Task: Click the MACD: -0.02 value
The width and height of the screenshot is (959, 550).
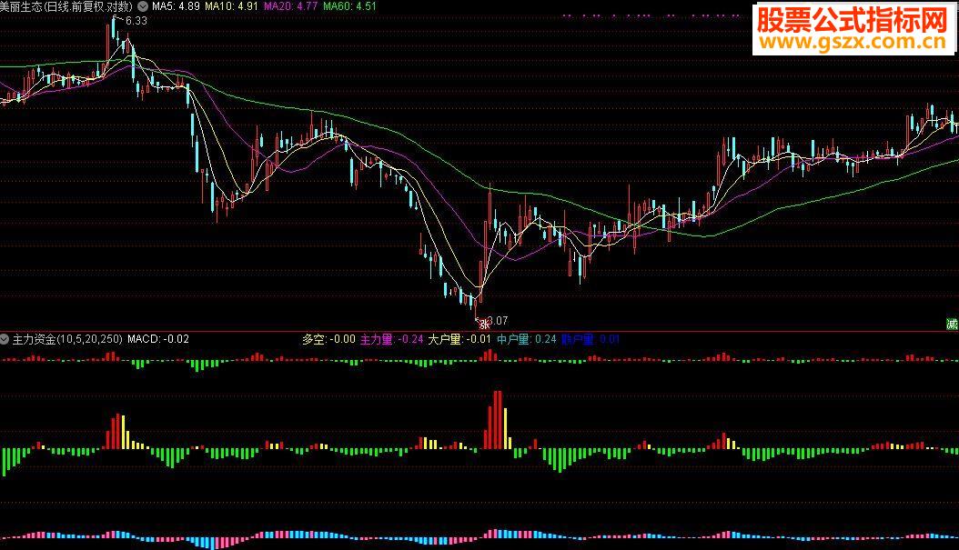Action: point(157,338)
